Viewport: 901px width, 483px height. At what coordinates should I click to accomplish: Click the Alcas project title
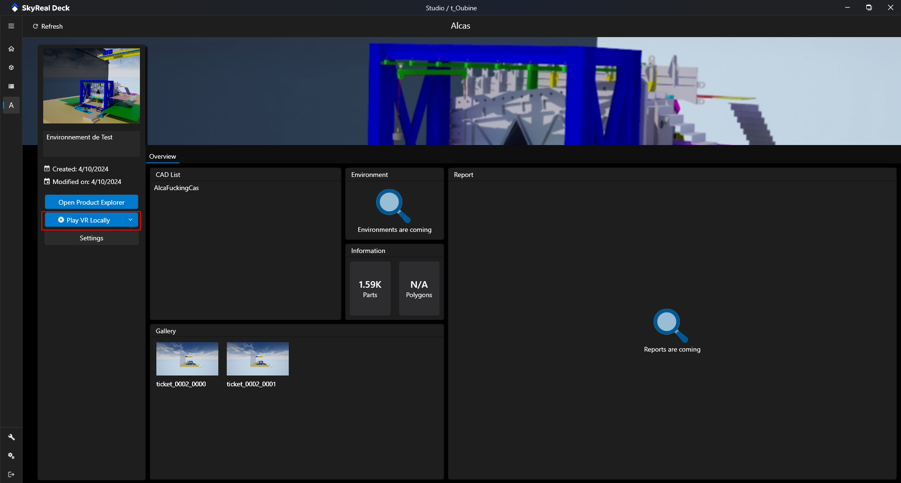[x=461, y=26]
